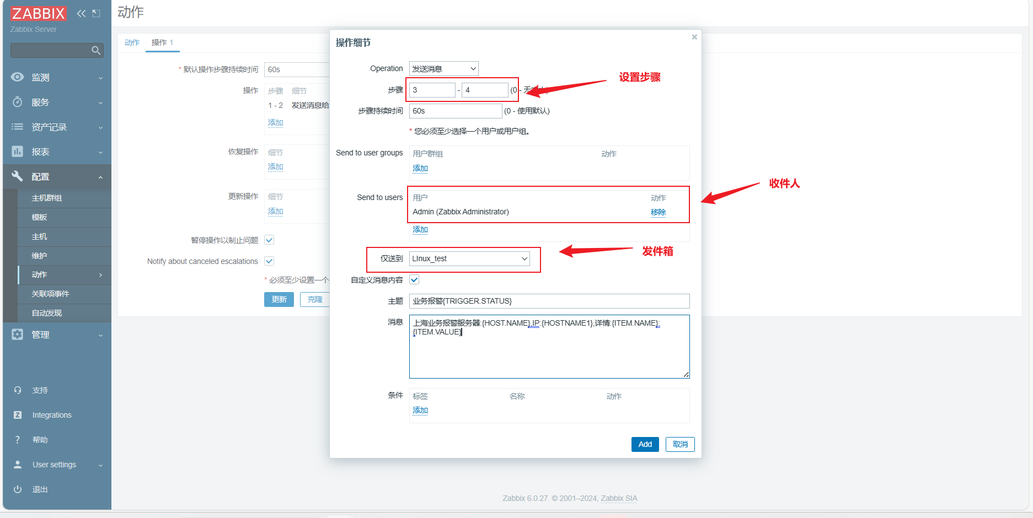
Task: Click the search magnifier icon
Action: (x=96, y=51)
